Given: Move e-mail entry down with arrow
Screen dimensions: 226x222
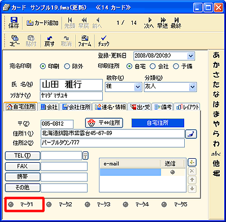Looking at the screenshot, I should click(x=192, y=189).
